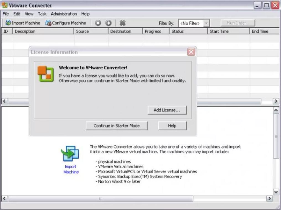This screenshot has width=281, height=210.
Task: Click the Configure Machine toolbar button
Action: tap(66, 23)
